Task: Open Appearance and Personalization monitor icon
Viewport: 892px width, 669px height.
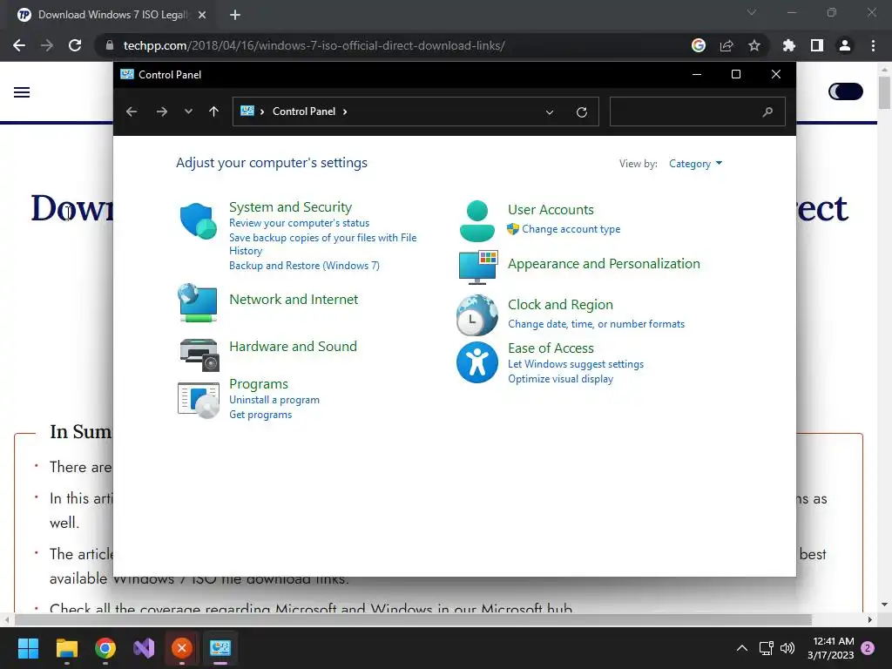Action: click(478, 267)
